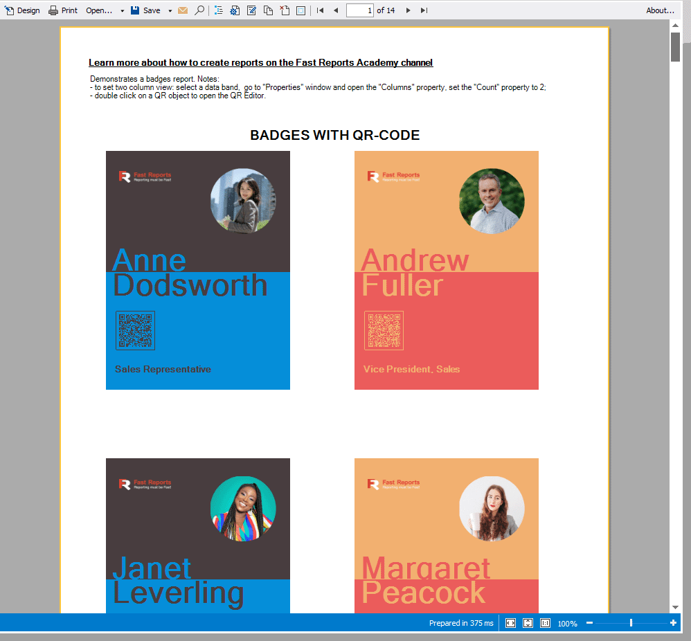
Task: Click the Open... button
Action: [99, 10]
